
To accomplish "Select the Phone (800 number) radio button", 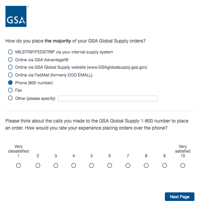I will coord(10,83).
